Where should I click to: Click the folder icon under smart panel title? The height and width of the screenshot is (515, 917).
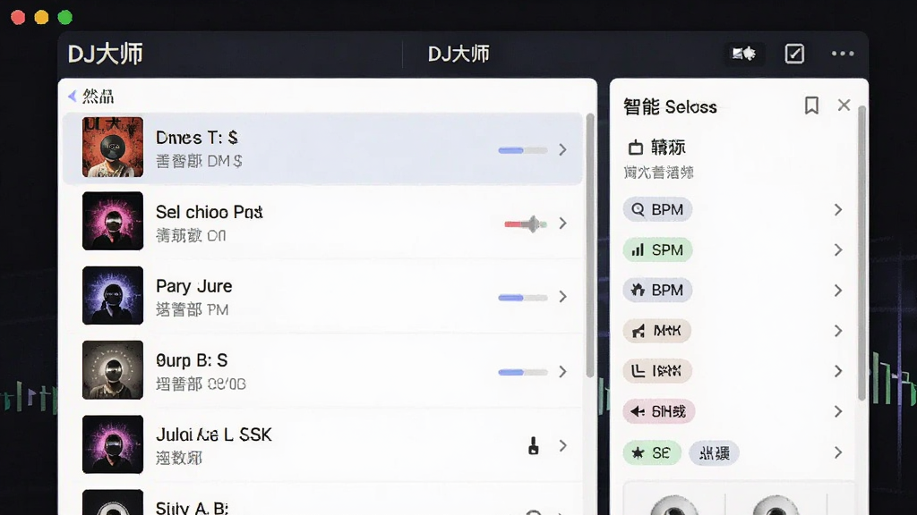(x=636, y=148)
